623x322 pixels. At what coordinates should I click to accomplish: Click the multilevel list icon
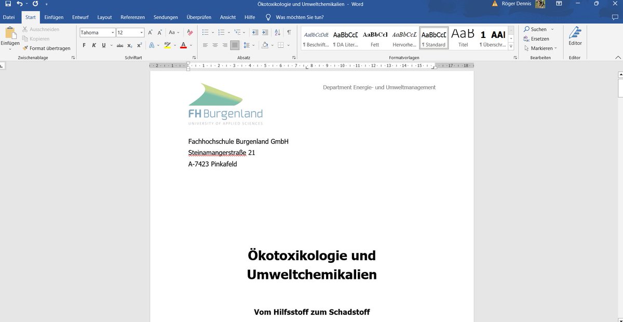tap(238, 32)
